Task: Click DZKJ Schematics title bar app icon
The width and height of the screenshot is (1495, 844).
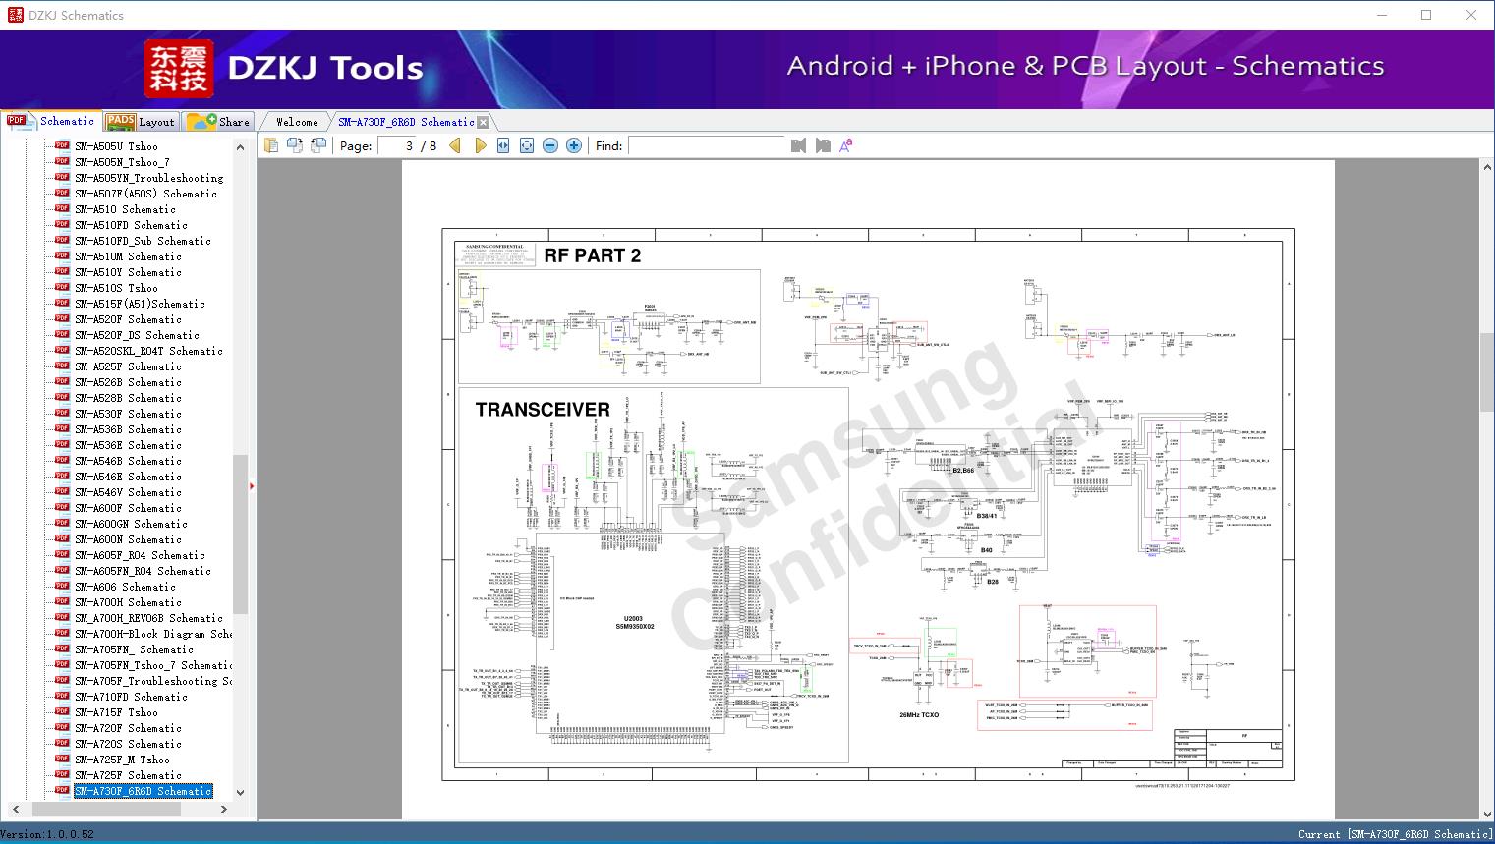Action: [15, 15]
